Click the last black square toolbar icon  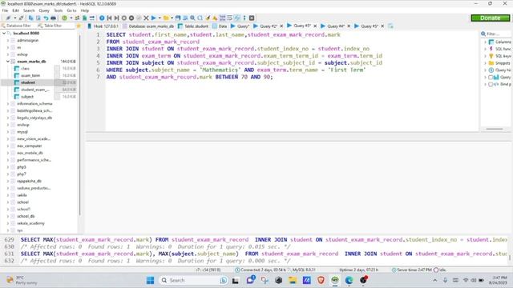tap(252, 18)
